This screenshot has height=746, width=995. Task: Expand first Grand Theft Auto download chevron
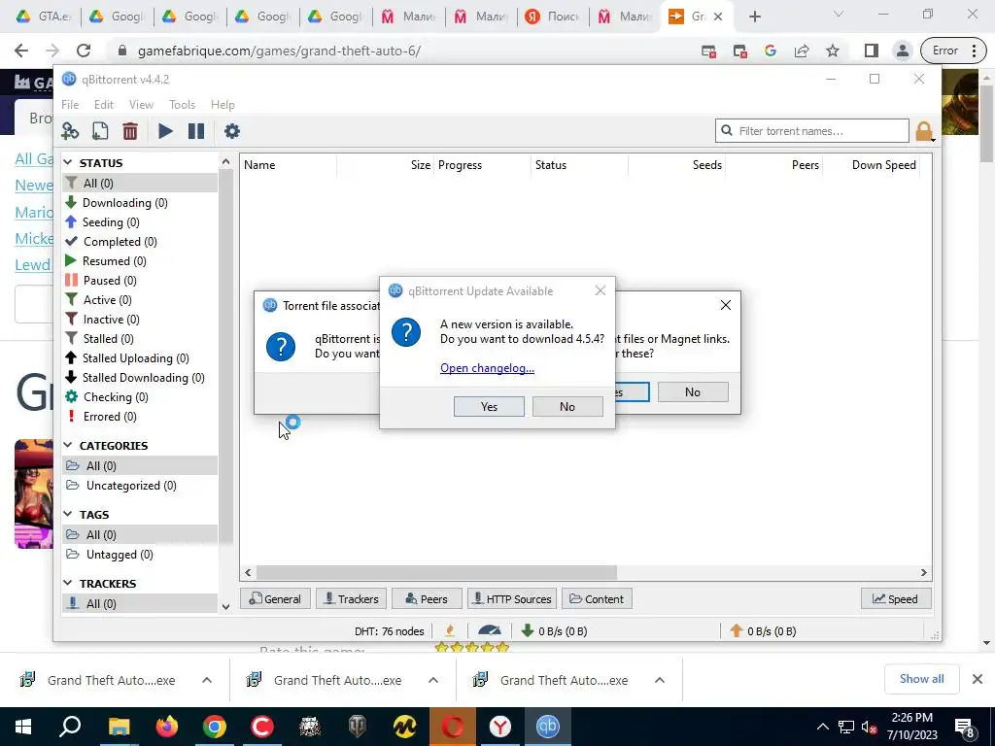tap(207, 680)
